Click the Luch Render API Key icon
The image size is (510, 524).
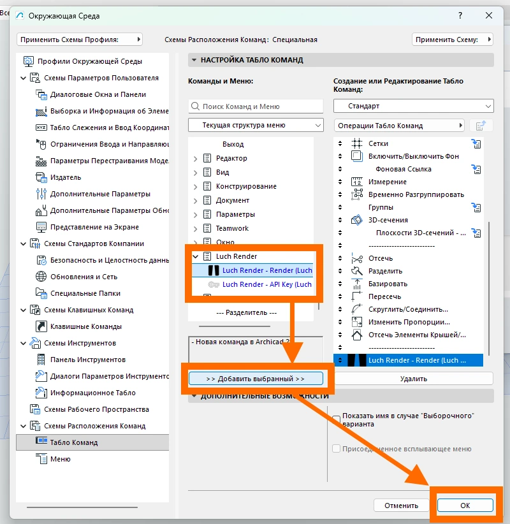click(x=214, y=284)
